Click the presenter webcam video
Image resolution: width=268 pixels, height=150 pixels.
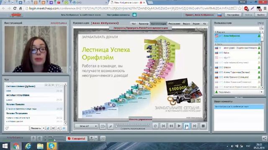pyautogui.click(x=36, y=49)
